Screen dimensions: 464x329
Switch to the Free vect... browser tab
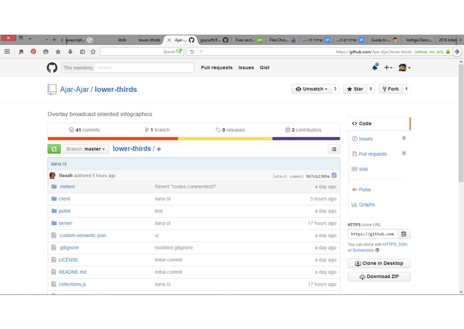(x=248, y=40)
